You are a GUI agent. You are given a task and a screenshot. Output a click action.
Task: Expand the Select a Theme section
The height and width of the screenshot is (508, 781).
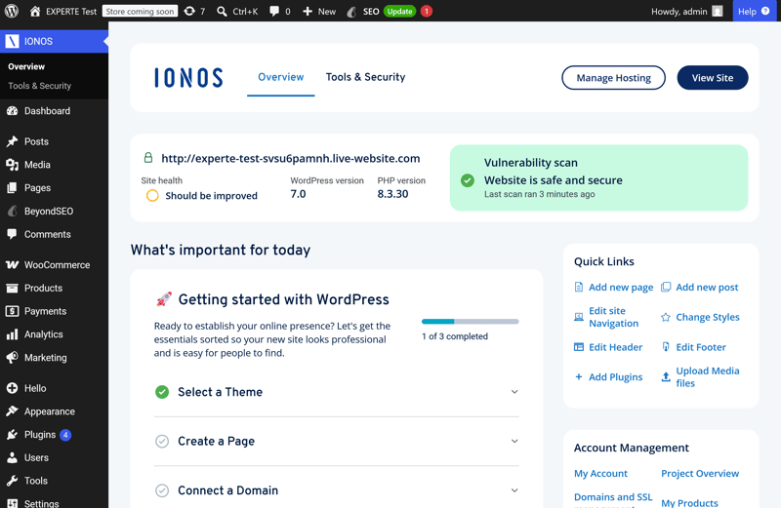[x=336, y=392]
